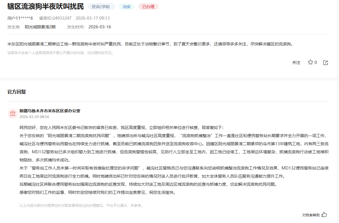Image resolution: width=339 pixels, height=223 pixels.
Task: Click the location 阳光城丽景湾2期
Action: tap(40, 27)
